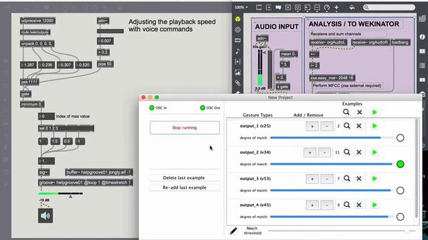Open the yellow cube Objects browser in sidebar
428x240 pixels.
(x=238, y=19)
